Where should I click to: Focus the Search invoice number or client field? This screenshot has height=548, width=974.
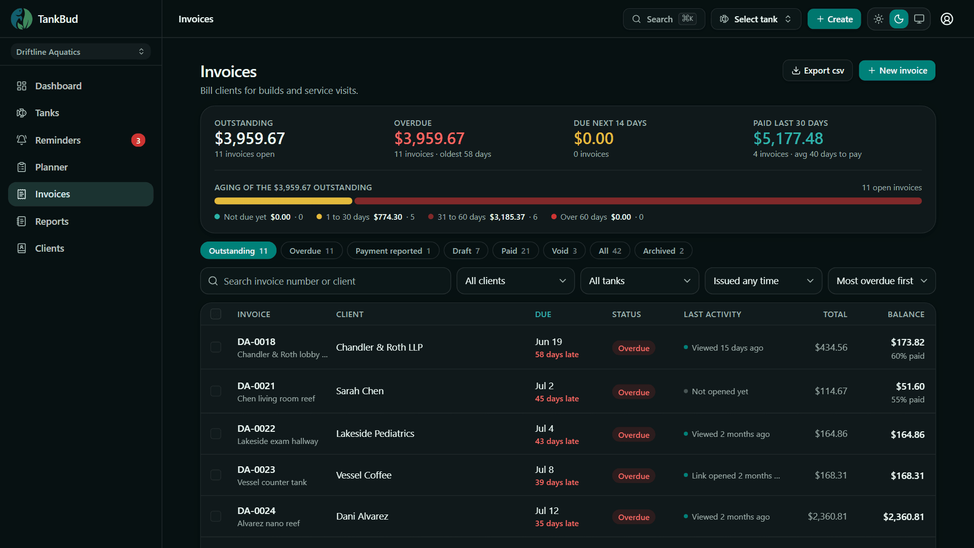point(326,281)
